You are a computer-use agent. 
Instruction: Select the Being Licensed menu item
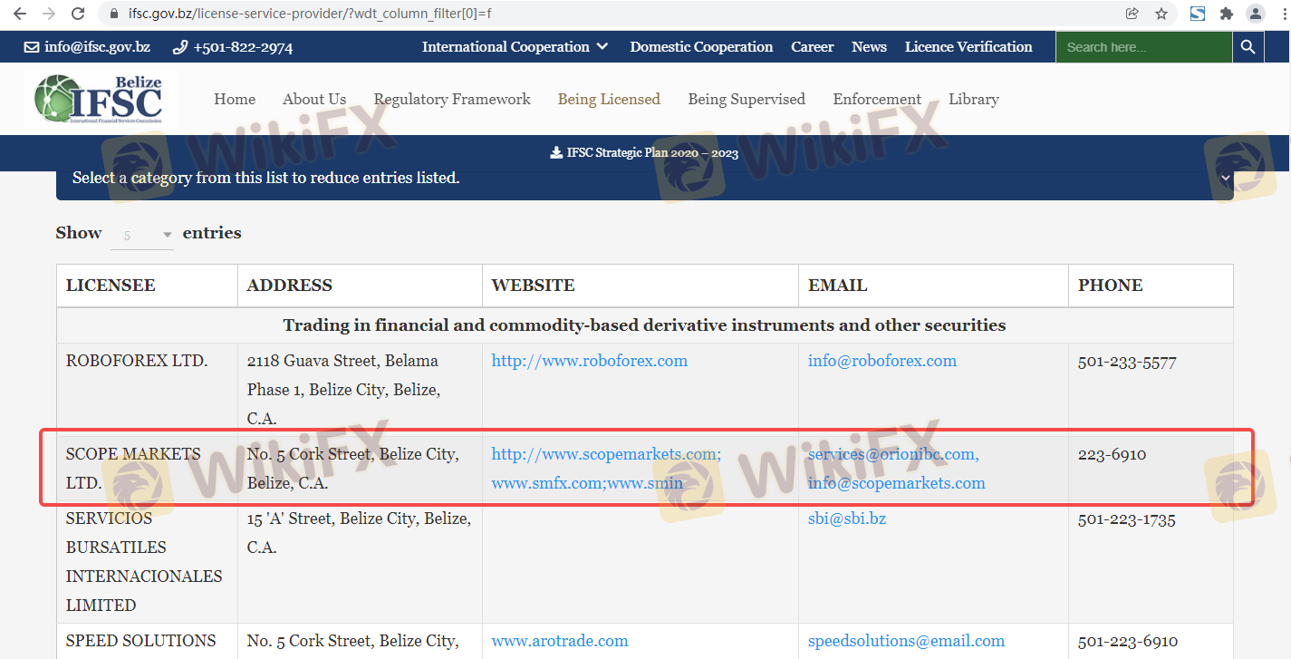pyautogui.click(x=609, y=100)
